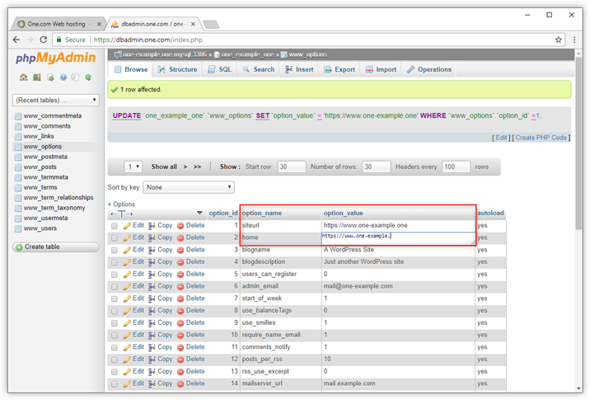Open the Recent tables dropdown
The width and height of the screenshot is (590, 400).
(56, 100)
